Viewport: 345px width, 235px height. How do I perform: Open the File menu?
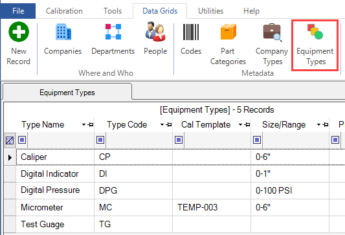[x=18, y=11]
